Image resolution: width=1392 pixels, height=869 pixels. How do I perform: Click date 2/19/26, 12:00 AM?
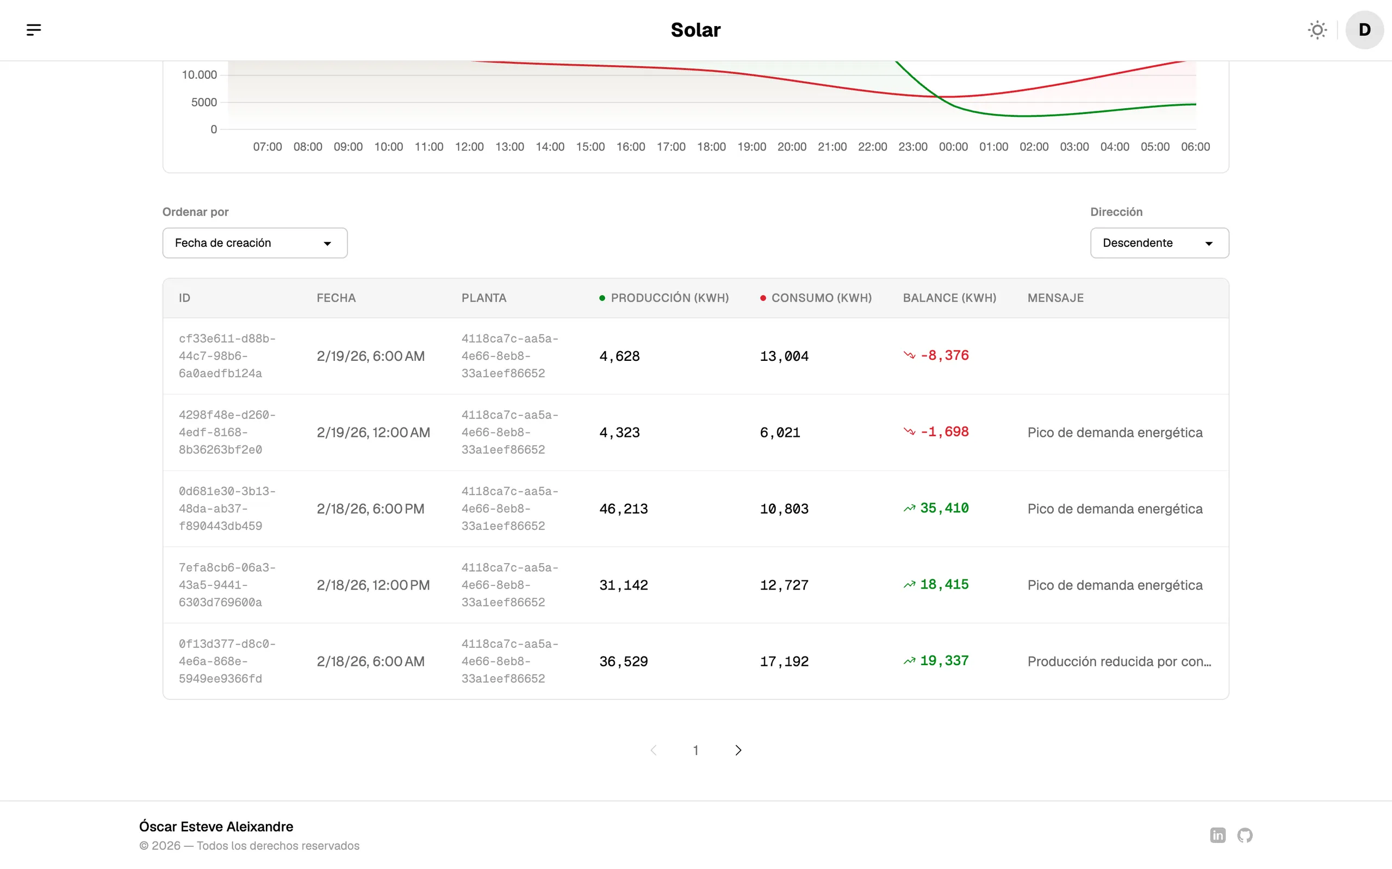coord(373,433)
